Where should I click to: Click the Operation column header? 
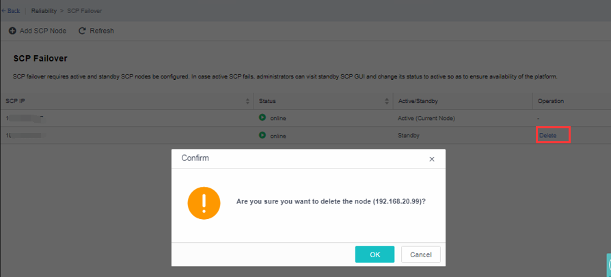(x=551, y=101)
